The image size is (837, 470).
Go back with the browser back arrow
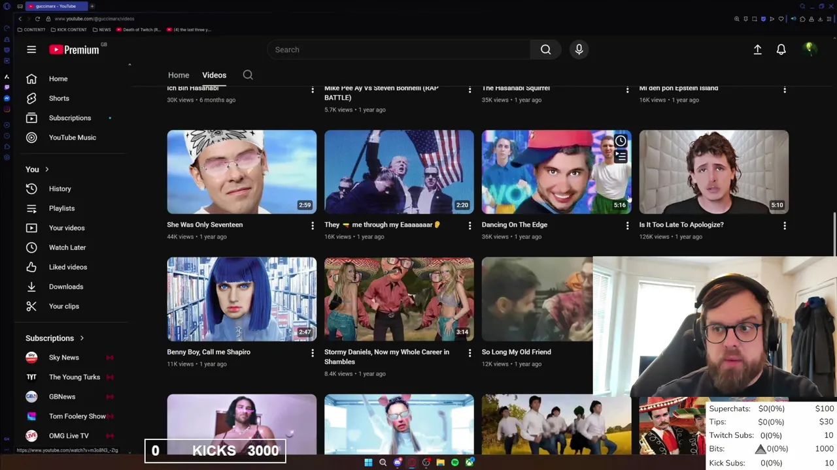point(20,19)
